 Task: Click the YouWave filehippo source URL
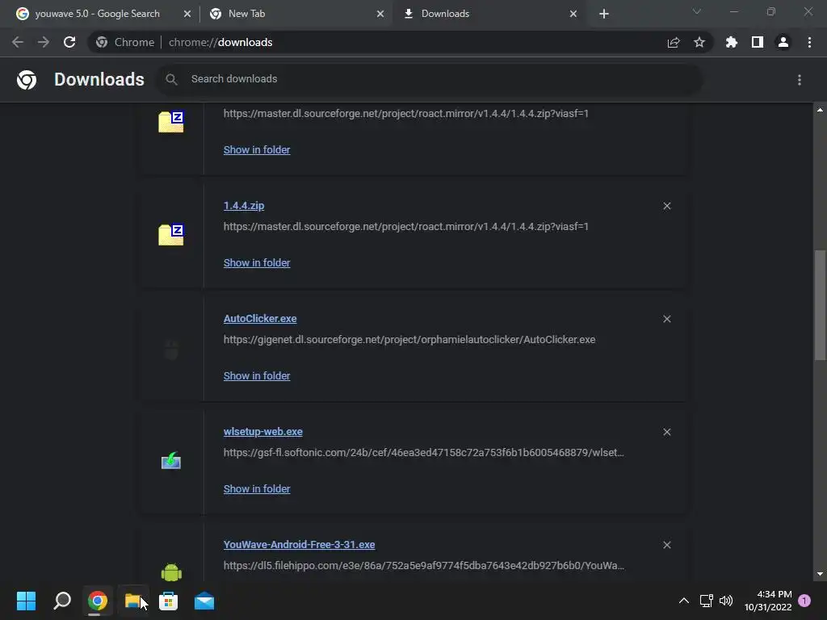(x=423, y=565)
